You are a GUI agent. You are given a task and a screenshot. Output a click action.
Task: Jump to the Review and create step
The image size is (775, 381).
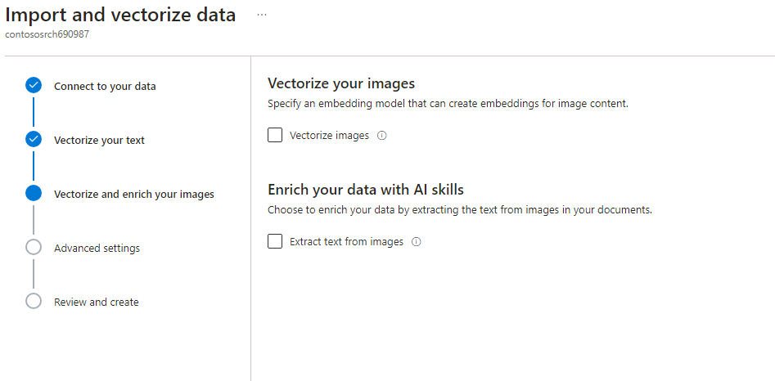(97, 302)
